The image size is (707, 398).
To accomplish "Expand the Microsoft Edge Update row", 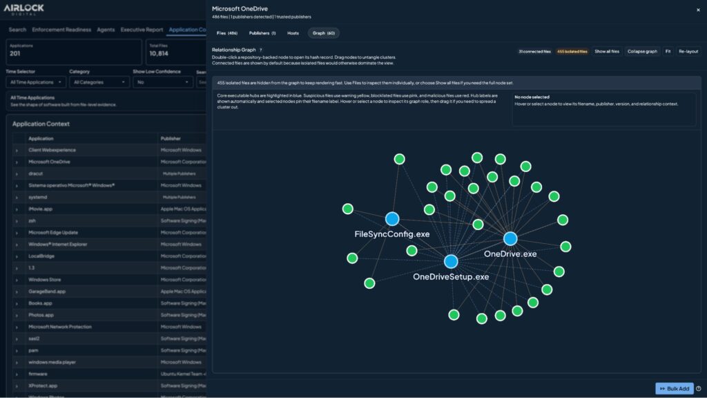I will point(17,233).
